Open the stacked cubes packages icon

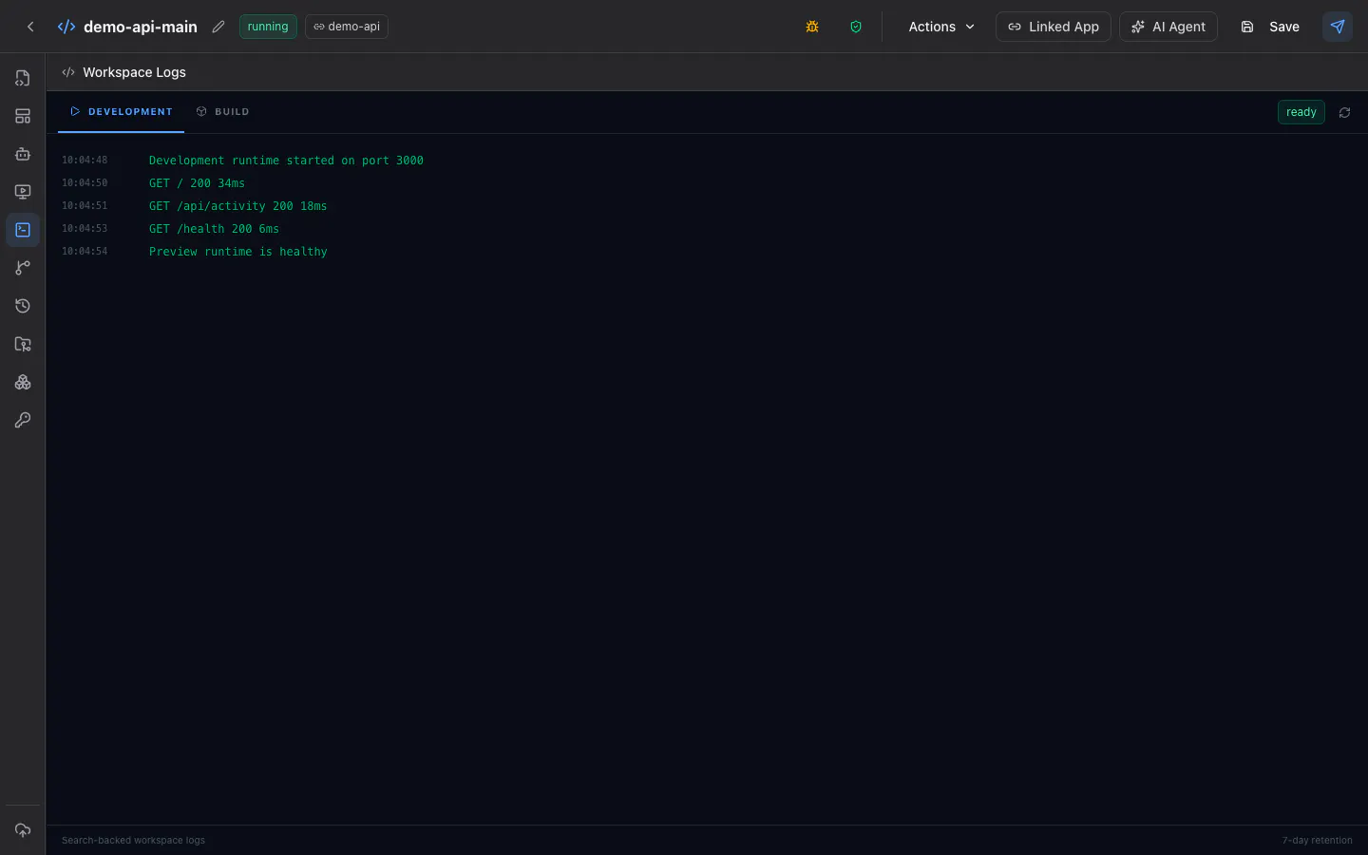tap(23, 382)
